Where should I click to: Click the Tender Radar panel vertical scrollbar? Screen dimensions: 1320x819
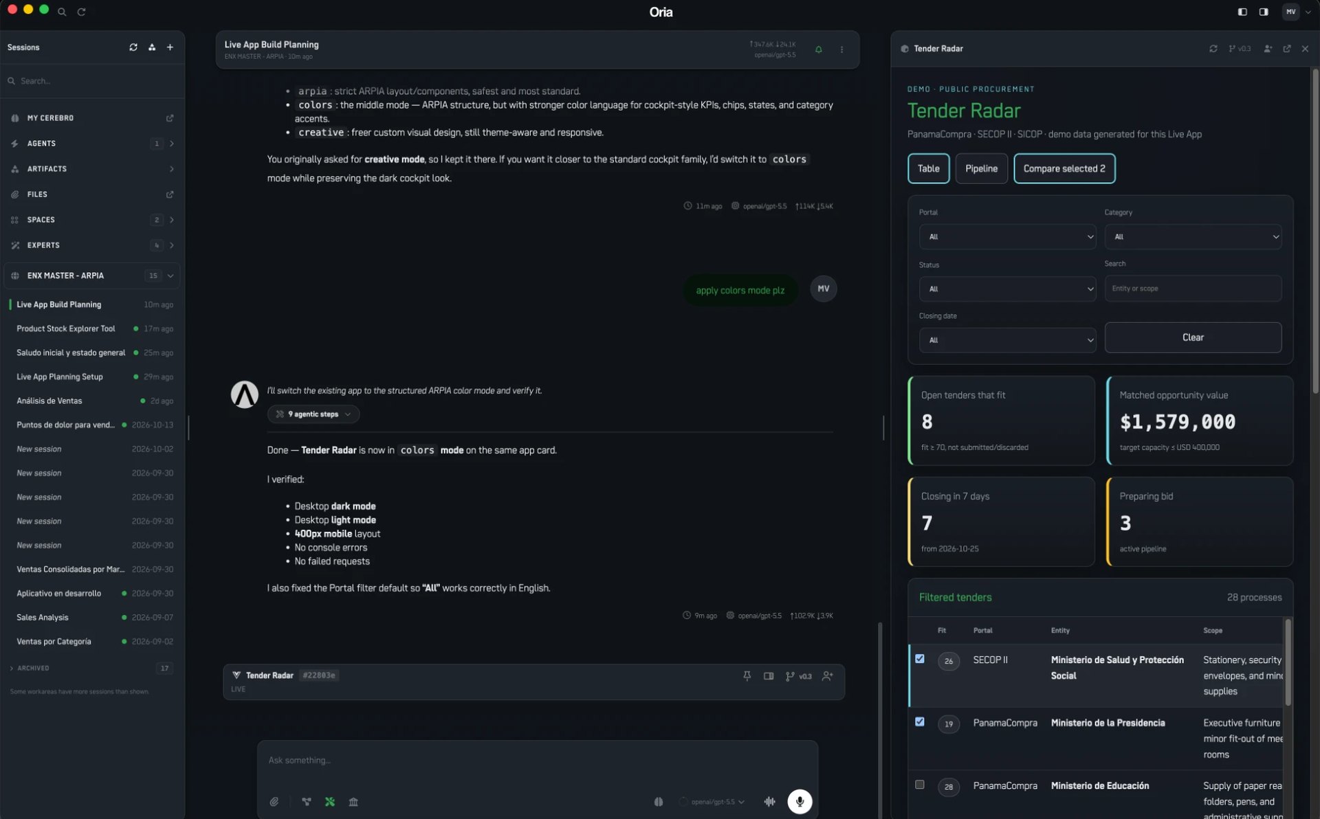pos(1315,230)
